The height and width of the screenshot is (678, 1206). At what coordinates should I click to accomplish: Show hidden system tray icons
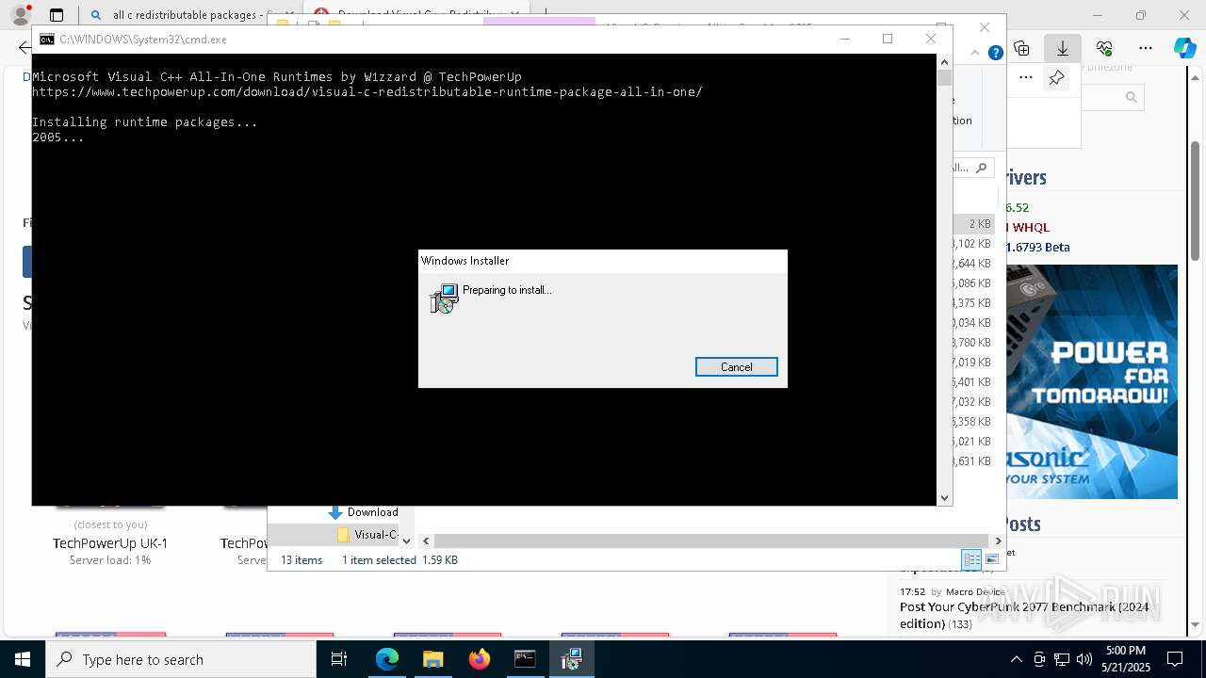click(x=1016, y=659)
